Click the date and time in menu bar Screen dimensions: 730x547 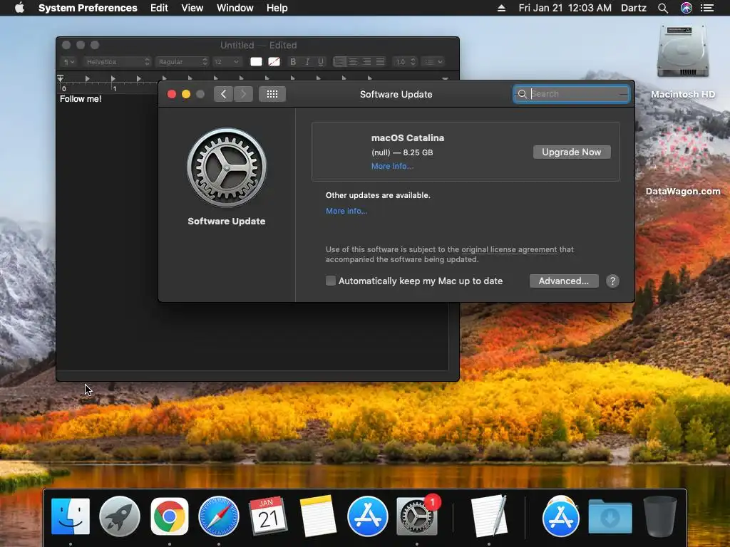click(565, 8)
